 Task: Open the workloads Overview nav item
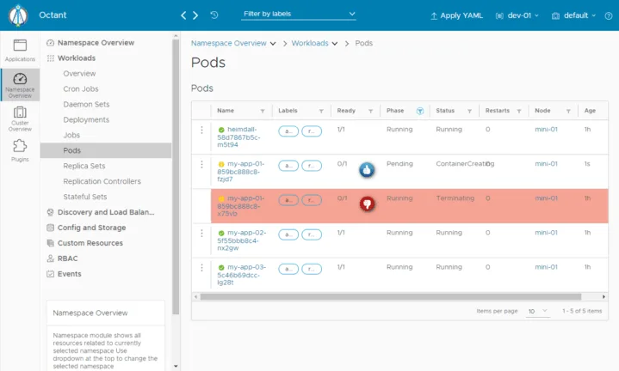coord(79,73)
